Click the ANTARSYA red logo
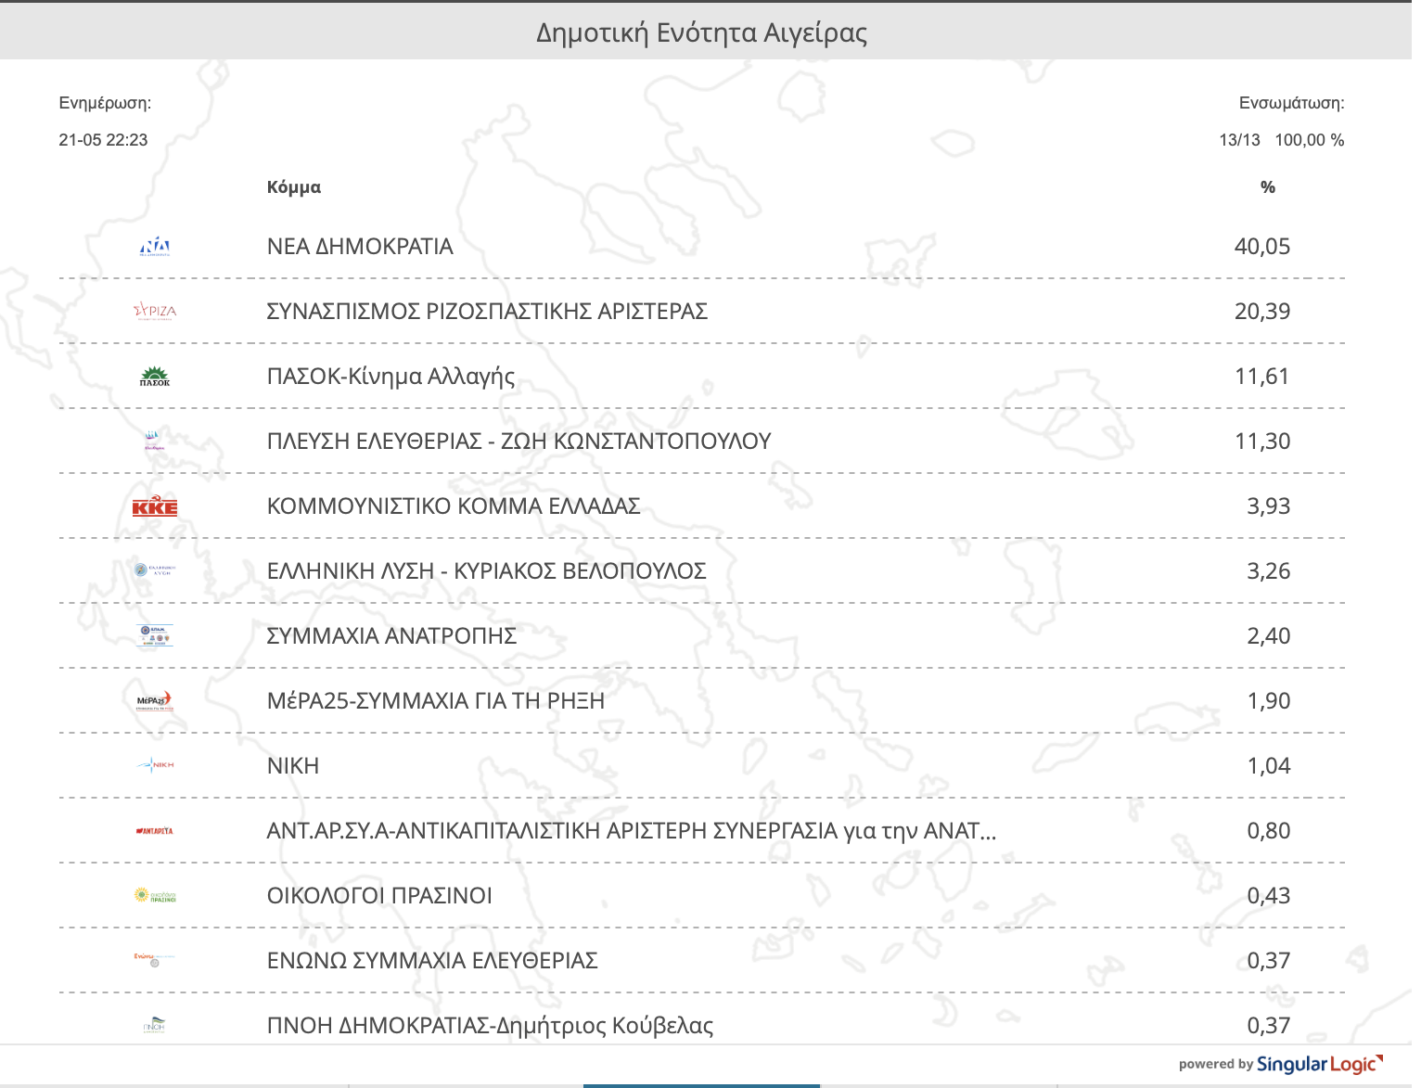 (x=155, y=831)
